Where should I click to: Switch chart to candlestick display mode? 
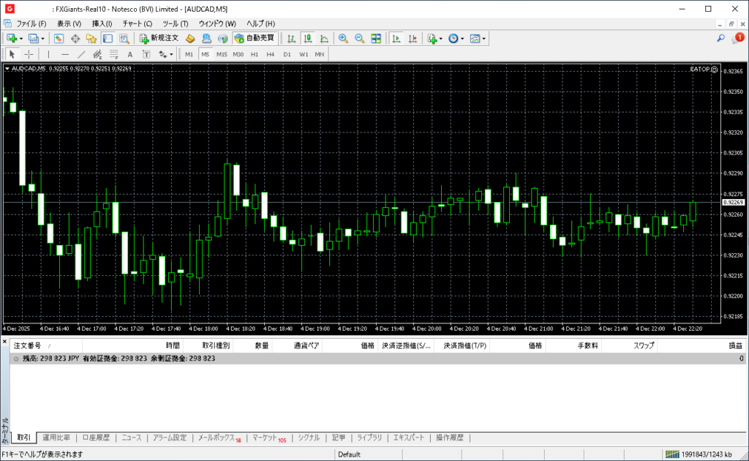307,38
